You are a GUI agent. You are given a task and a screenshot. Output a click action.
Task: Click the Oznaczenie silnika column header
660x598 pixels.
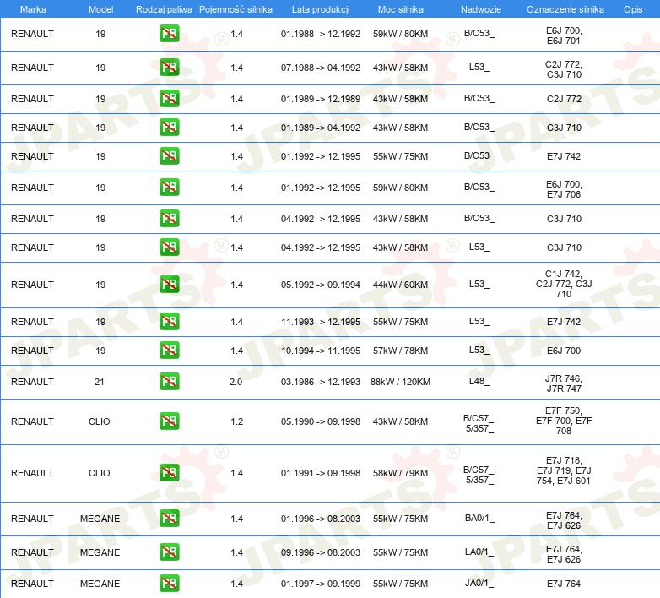point(565,9)
